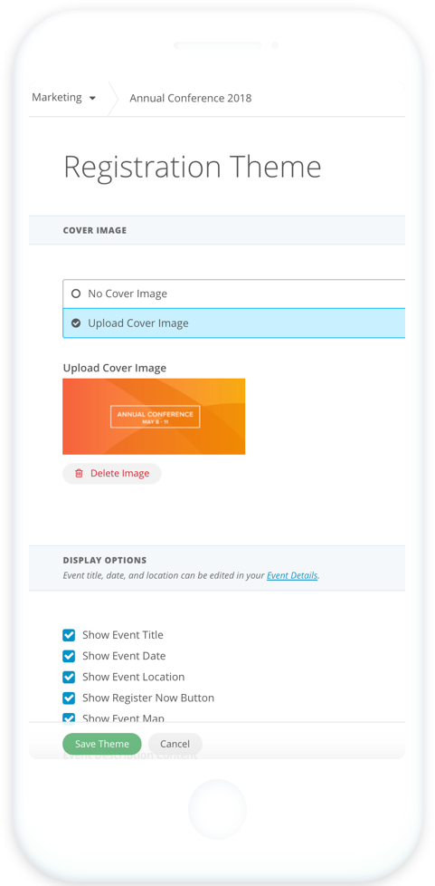Disable the Show Event Location checkbox
The width and height of the screenshot is (435, 886).
[69, 677]
